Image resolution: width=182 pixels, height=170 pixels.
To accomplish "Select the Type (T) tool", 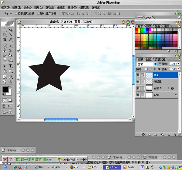I will pyautogui.click(x=11, y=66).
